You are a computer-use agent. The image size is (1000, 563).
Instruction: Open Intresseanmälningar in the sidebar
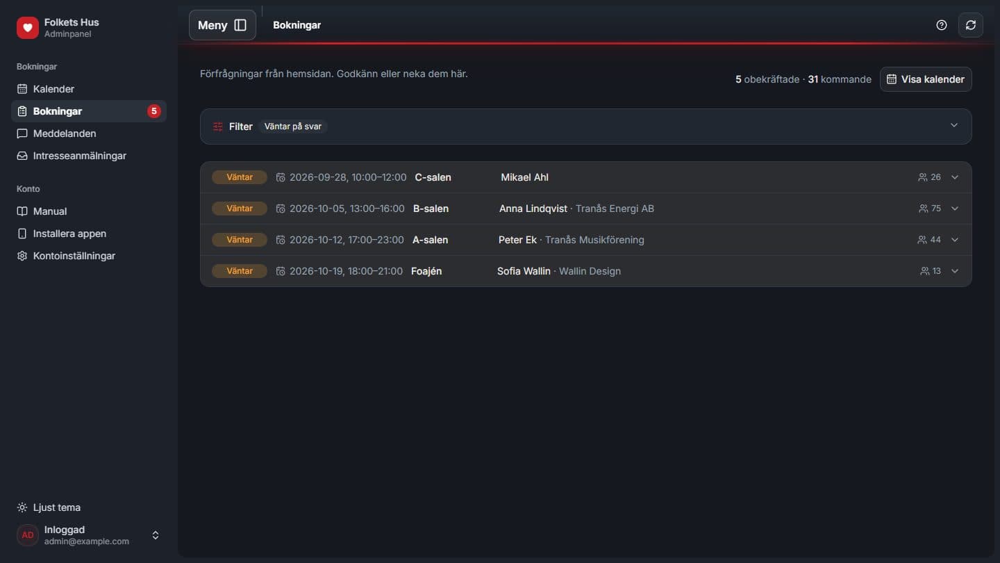click(89, 156)
